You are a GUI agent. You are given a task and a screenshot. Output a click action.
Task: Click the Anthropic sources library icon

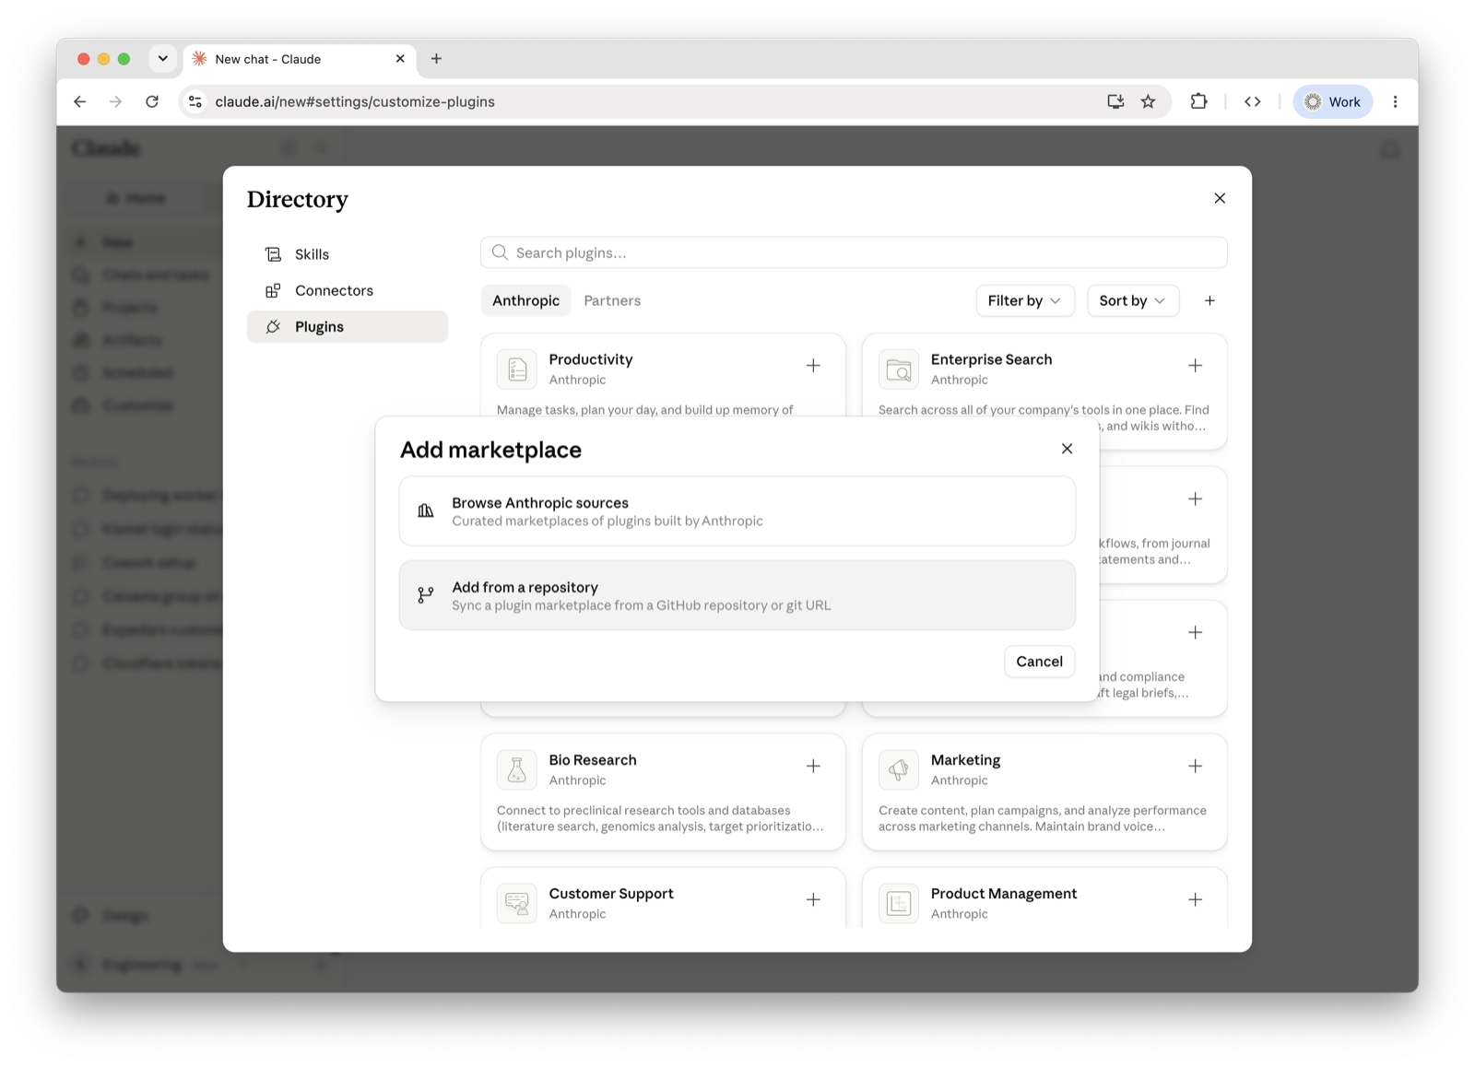tap(425, 511)
